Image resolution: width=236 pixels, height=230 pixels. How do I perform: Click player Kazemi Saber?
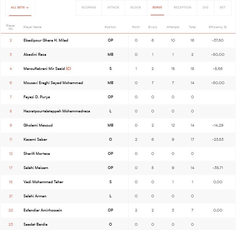pos(35,140)
